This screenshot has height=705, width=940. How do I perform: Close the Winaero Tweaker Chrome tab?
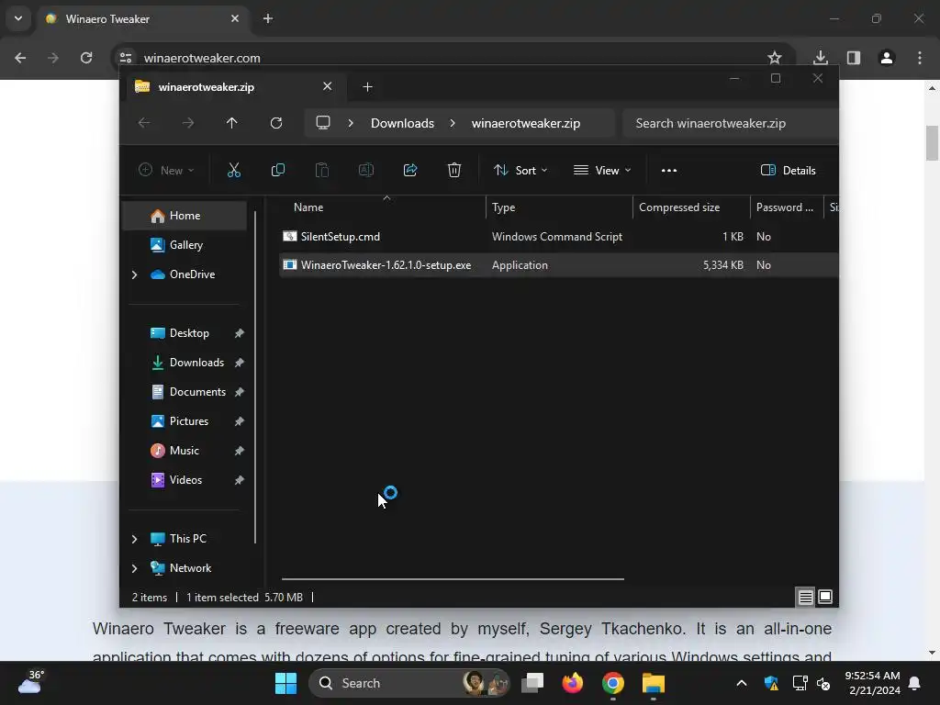235,18
